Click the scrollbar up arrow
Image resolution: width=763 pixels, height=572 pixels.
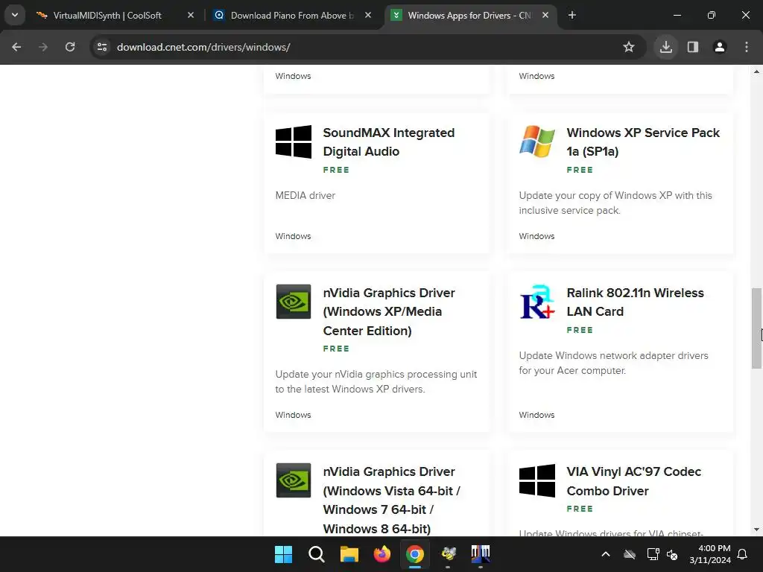756,71
